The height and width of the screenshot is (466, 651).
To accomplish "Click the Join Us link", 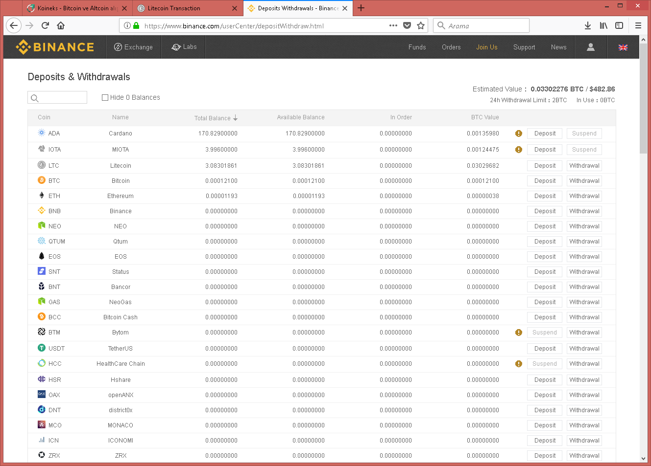I will tap(487, 47).
